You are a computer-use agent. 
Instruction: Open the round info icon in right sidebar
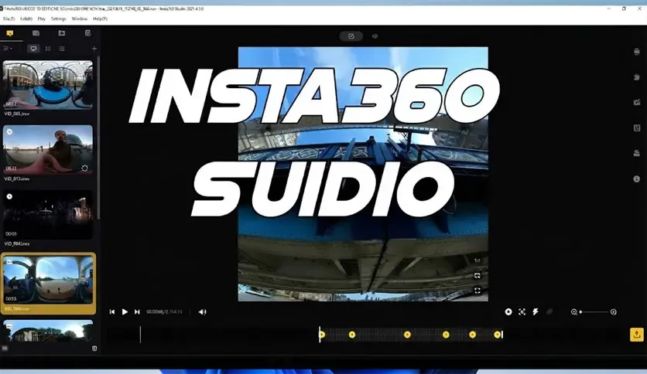(637, 178)
